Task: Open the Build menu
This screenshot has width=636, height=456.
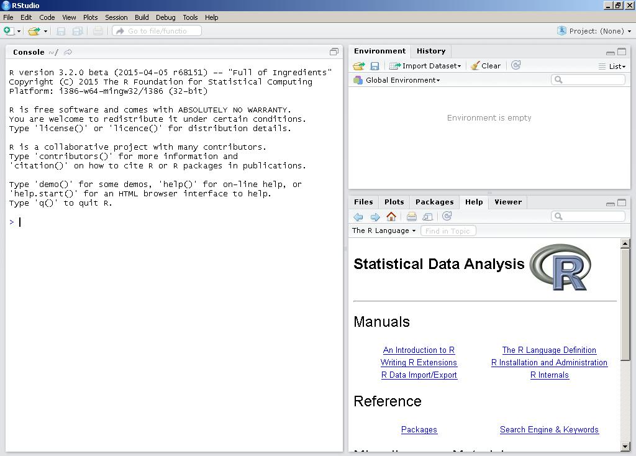Action: [x=142, y=17]
